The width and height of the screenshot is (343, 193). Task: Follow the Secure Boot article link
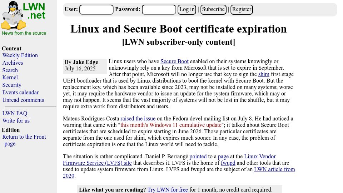click(175, 61)
